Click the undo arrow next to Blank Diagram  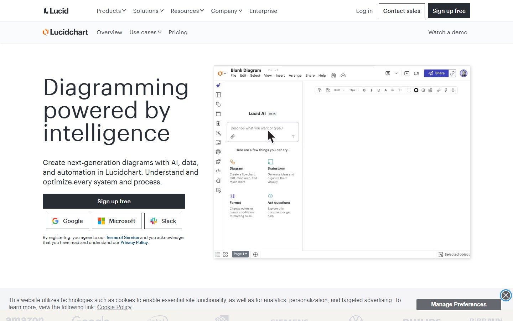[270, 70]
